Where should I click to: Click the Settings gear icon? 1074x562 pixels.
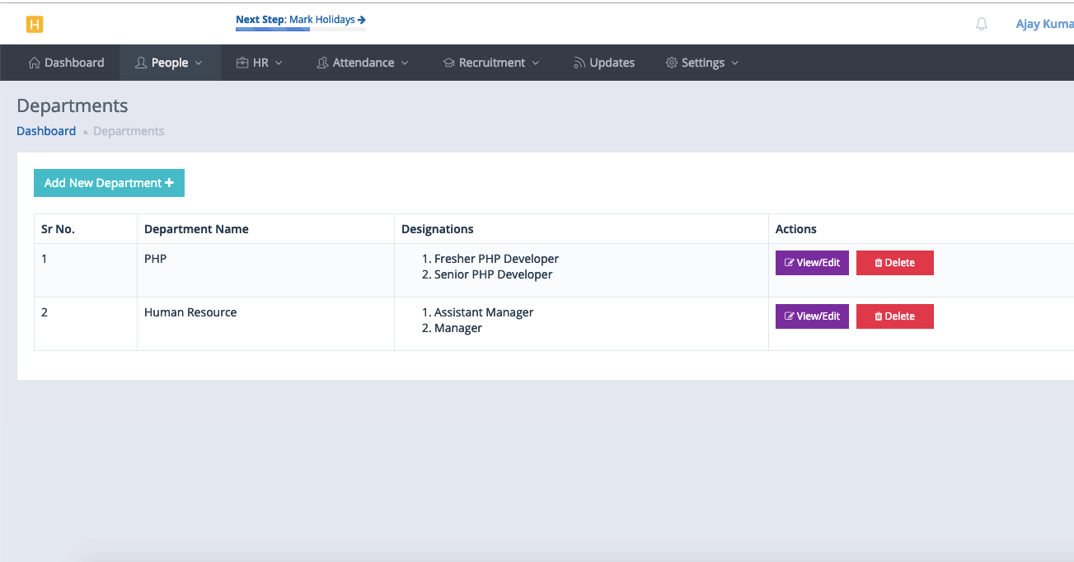(x=671, y=63)
